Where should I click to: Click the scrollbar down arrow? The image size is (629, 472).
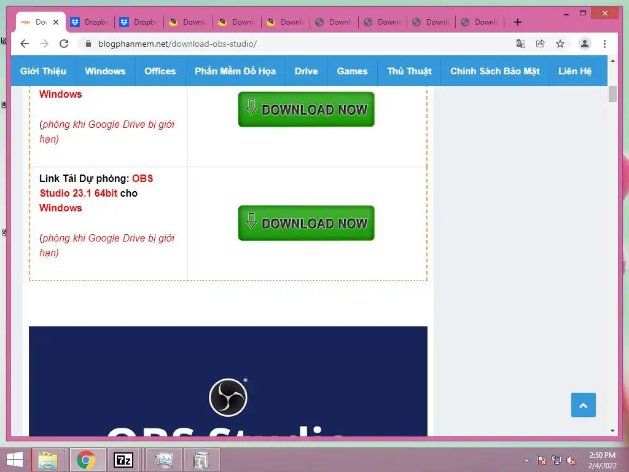click(612, 431)
